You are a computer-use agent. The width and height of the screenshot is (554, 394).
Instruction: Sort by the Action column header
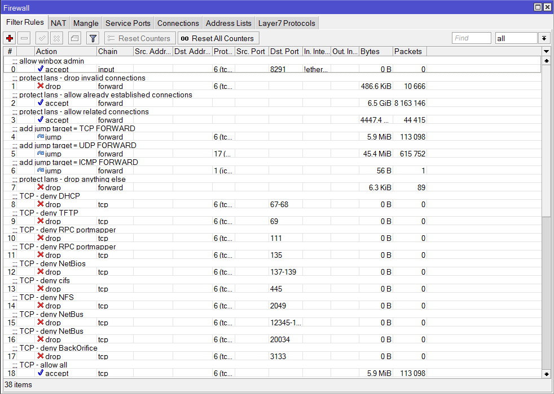click(65, 51)
